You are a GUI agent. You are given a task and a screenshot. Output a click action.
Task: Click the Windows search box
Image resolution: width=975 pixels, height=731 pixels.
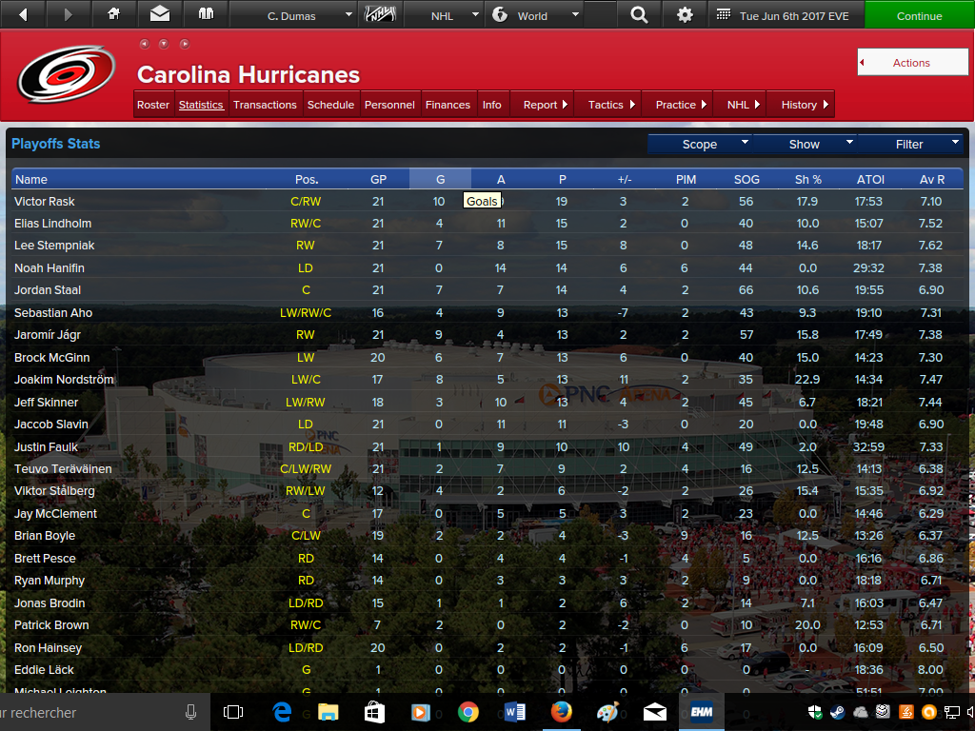105,712
